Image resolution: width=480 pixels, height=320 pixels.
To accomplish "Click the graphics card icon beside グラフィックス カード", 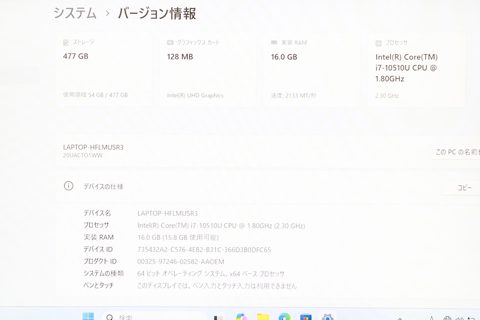I will pos(170,42).
